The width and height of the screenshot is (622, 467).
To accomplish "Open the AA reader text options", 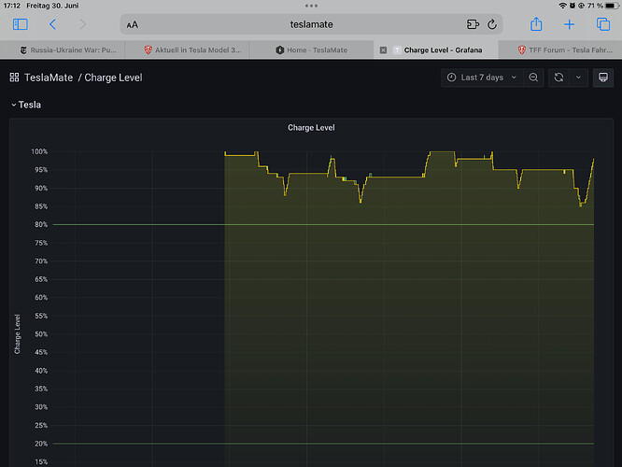I will coord(132,24).
